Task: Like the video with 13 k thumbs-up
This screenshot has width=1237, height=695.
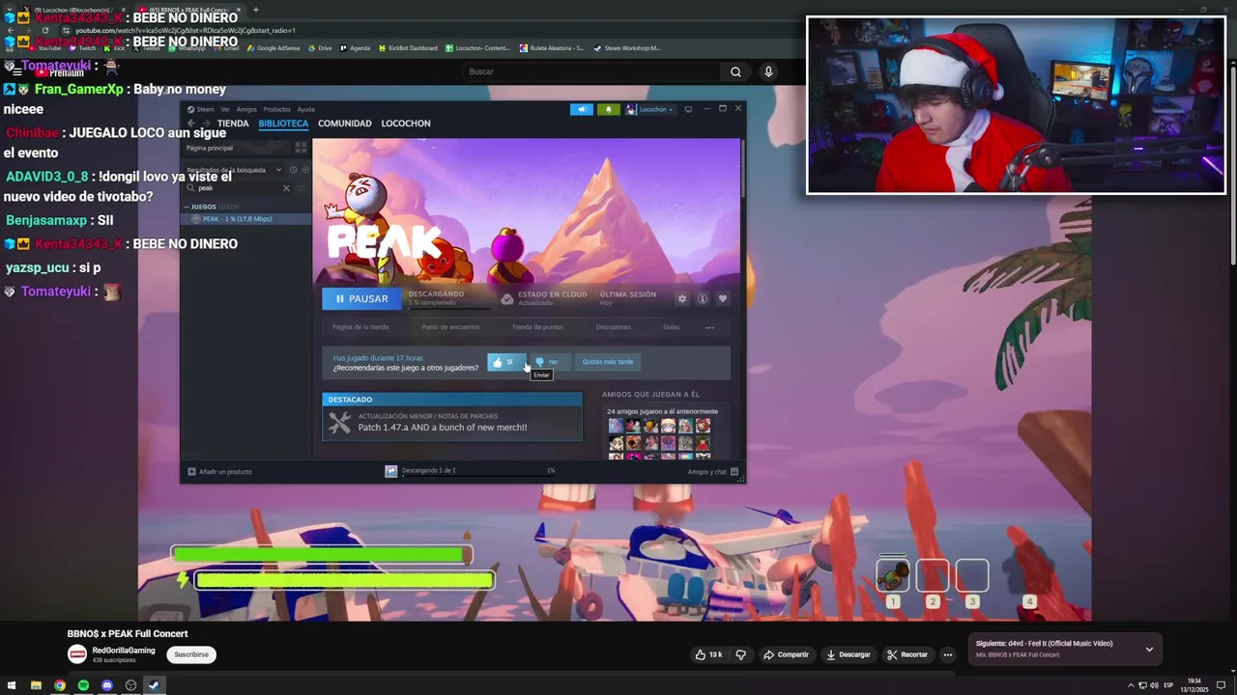Action: click(708, 654)
